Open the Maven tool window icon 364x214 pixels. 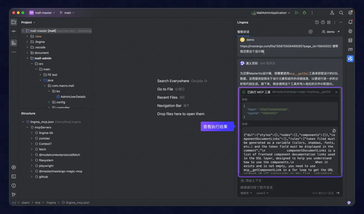pyautogui.click(x=350, y=49)
